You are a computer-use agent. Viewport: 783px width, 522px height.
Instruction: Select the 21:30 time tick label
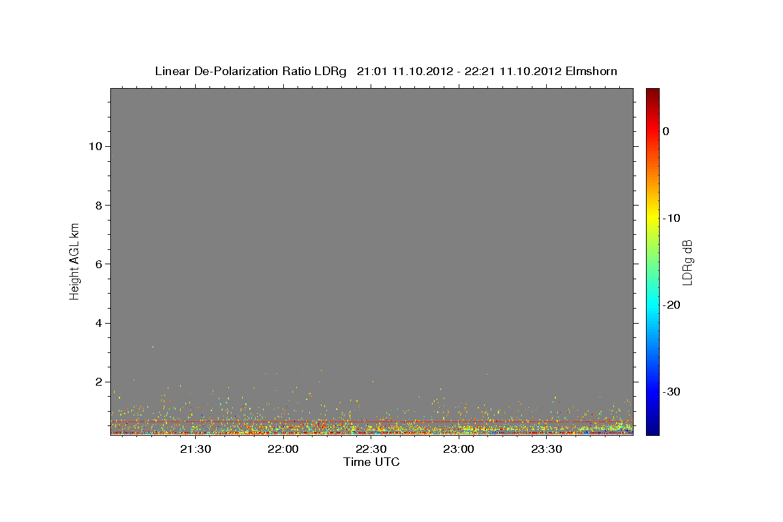tap(195, 449)
